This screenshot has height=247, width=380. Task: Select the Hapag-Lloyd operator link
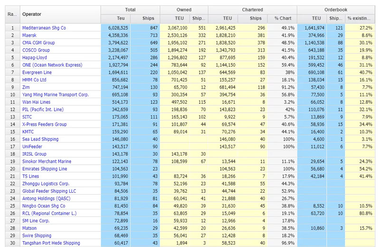(x=35, y=57)
